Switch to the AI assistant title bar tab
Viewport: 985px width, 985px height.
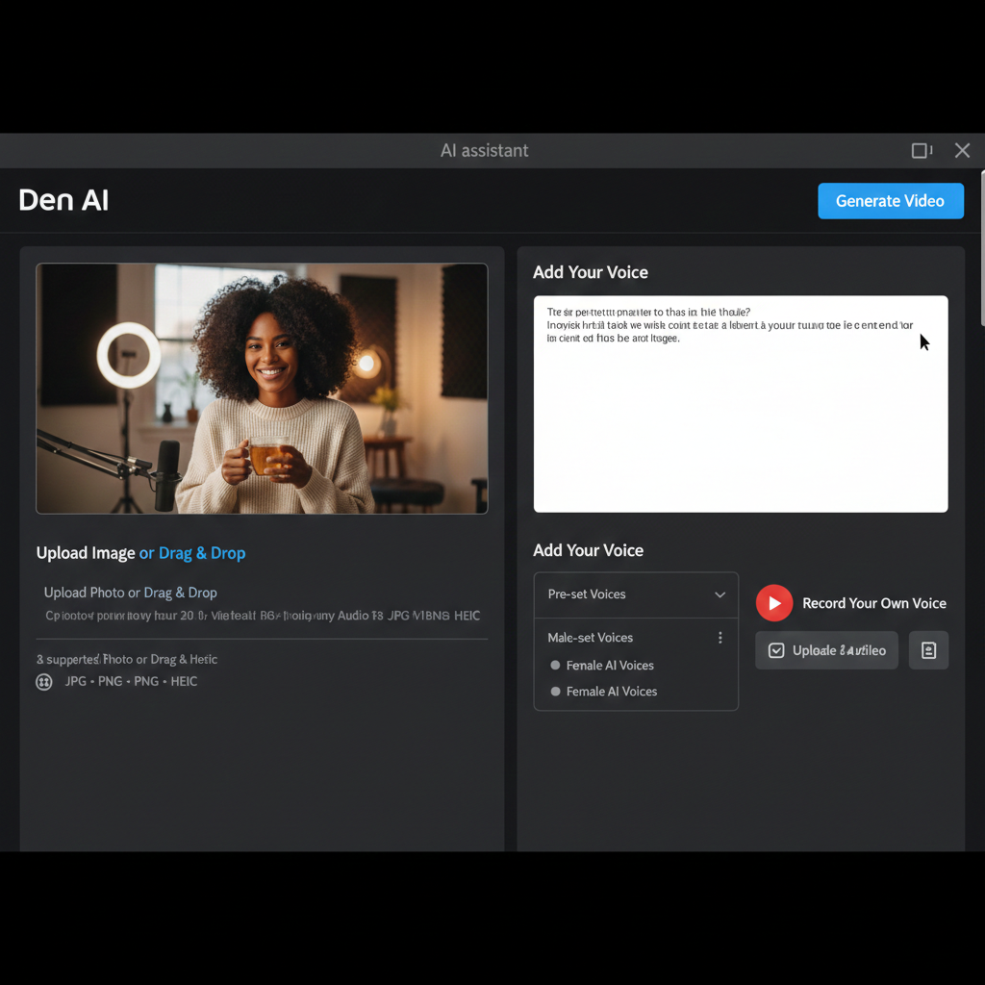click(484, 150)
